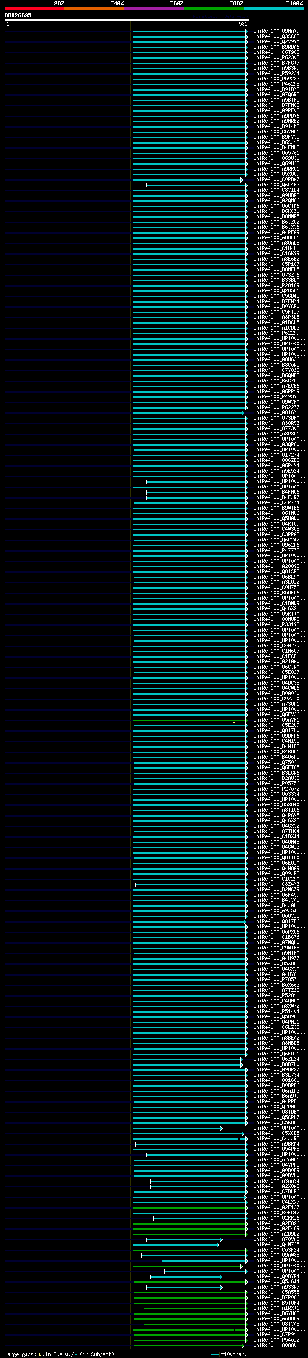Select hit label UniRef100_C5YMD1
This screenshot has width=308, height=1358.
tap(276, 132)
